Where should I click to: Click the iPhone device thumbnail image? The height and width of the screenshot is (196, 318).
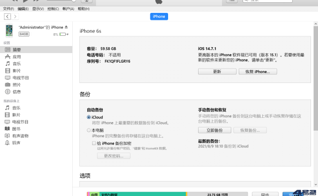click(9, 31)
